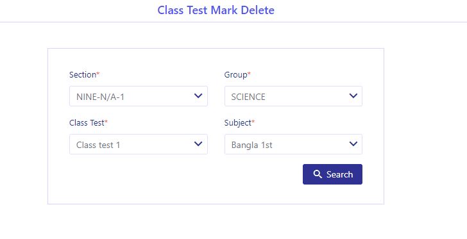Click the red asterisk beside Class Test label
Screen dimensions: 467x239
tap(106, 122)
